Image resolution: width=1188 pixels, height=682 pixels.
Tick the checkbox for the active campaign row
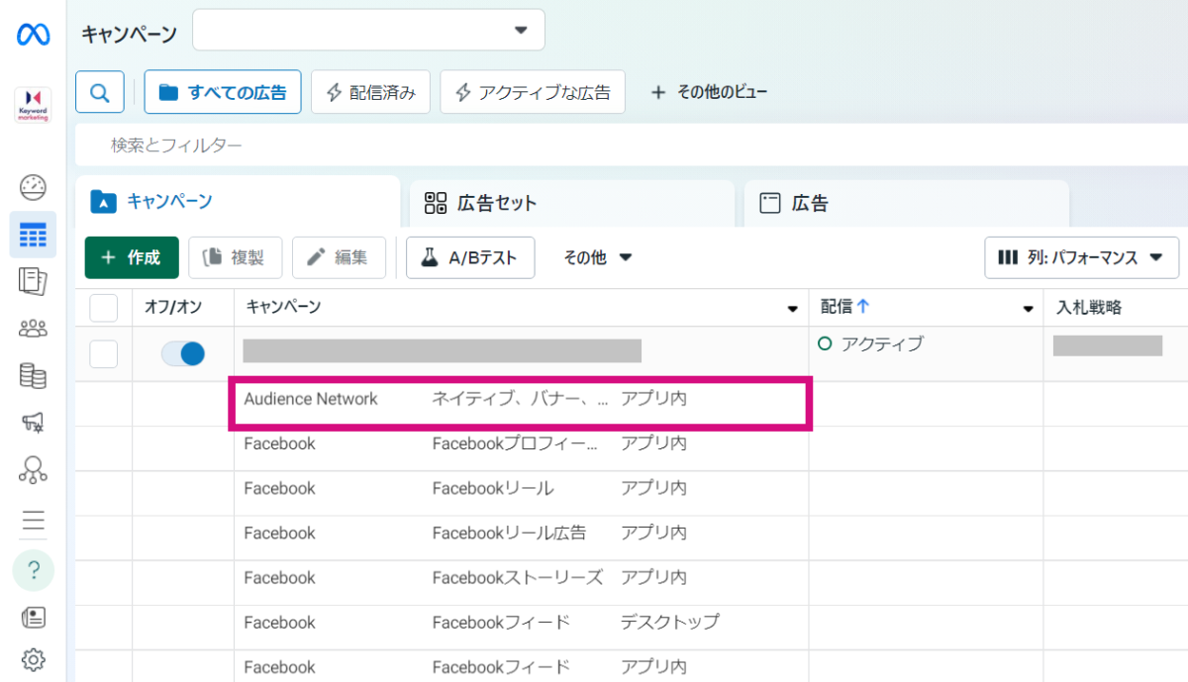104,353
